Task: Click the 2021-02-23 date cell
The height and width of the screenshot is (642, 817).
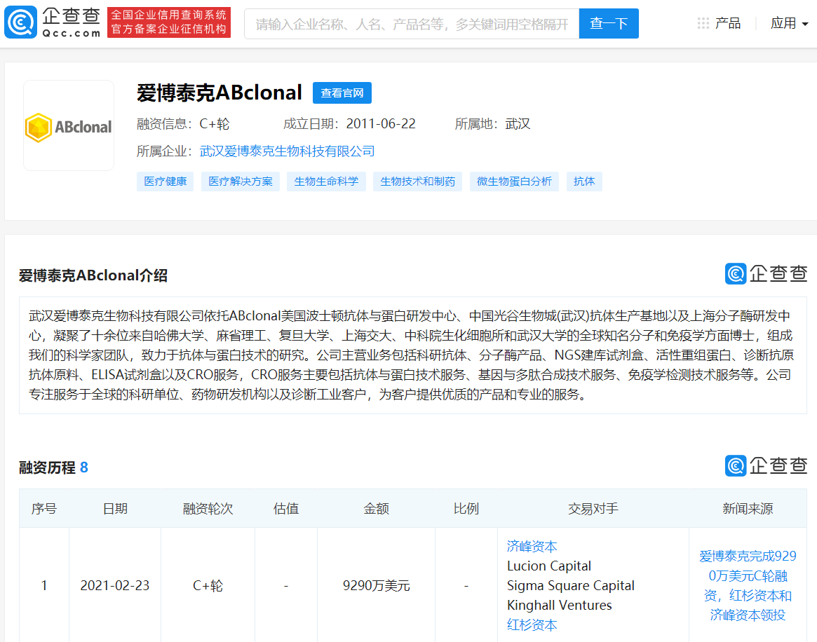Action: (114, 586)
